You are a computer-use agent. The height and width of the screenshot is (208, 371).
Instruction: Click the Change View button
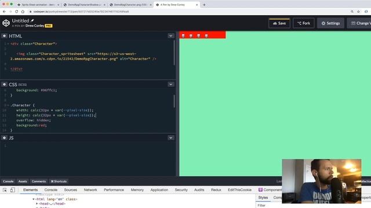point(359,23)
